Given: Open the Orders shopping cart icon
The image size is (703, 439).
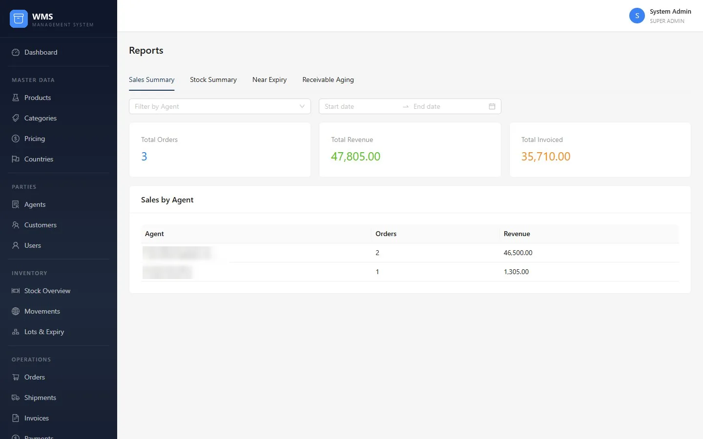Looking at the screenshot, I should pyautogui.click(x=16, y=377).
